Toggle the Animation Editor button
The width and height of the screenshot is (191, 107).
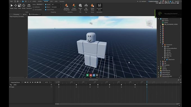99,7
